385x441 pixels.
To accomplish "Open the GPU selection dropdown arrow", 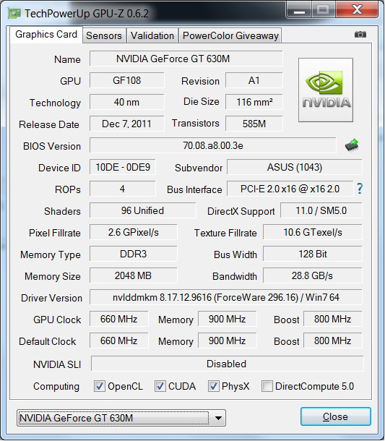I will (x=218, y=418).
